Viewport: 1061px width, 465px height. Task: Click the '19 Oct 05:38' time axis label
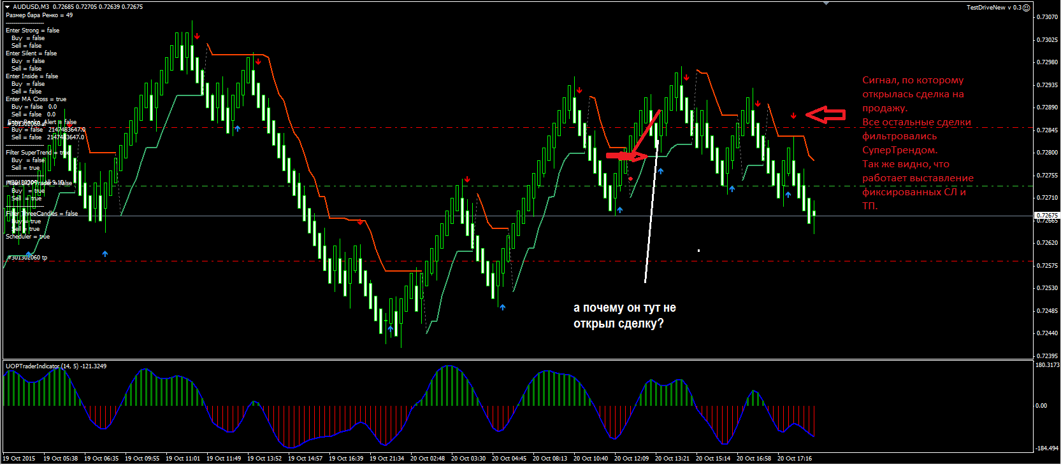tap(61, 459)
